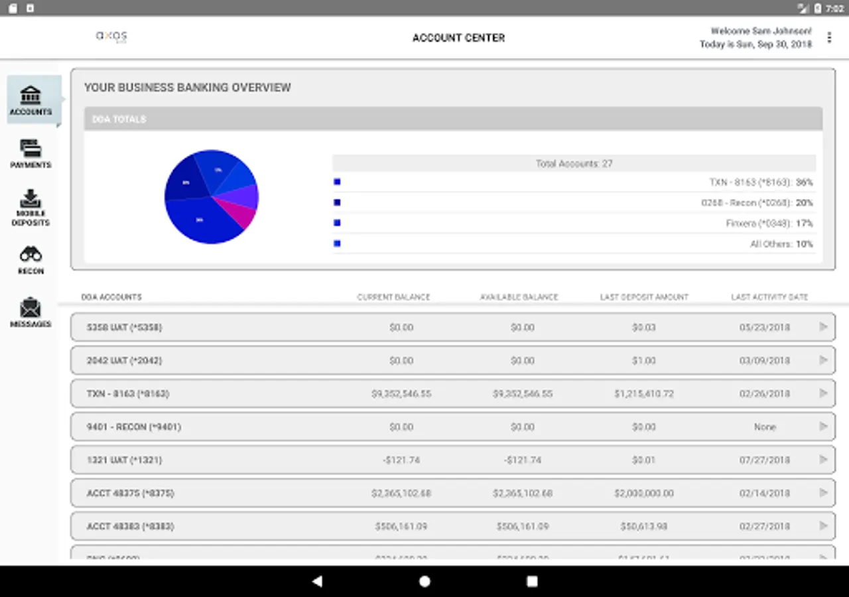Tap the Axos logo in the header
Image resolution: width=849 pixels, height=597 pixels.
(x=111, y=36)
